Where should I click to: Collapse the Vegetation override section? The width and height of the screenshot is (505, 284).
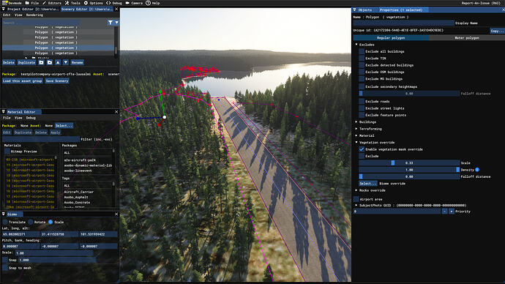pyautogui.click(x=356, y=142)
